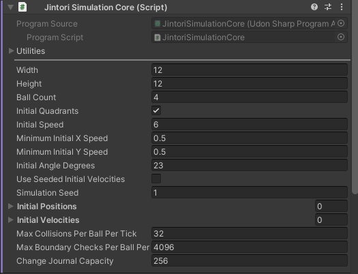Screen dimensions: 358x274
Task: Click the Initial Velocities size field
Action: pyautogui.click(x=331, y=220)
